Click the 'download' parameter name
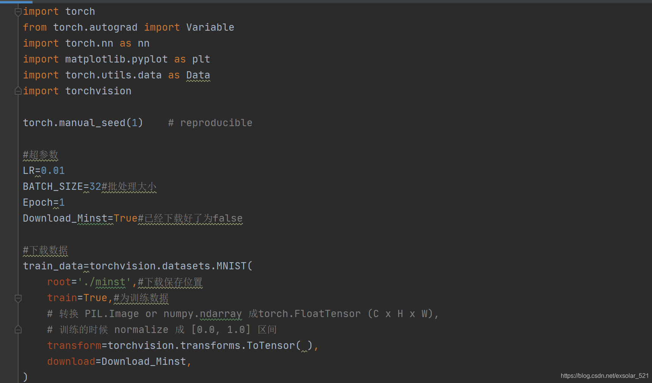The width and height of the screenshot is (652, 383). (71, 362)
